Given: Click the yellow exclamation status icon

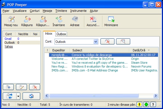Looking at the screenshot, I should (139, 105).
